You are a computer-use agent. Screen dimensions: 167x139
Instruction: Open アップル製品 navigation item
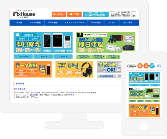35,23
